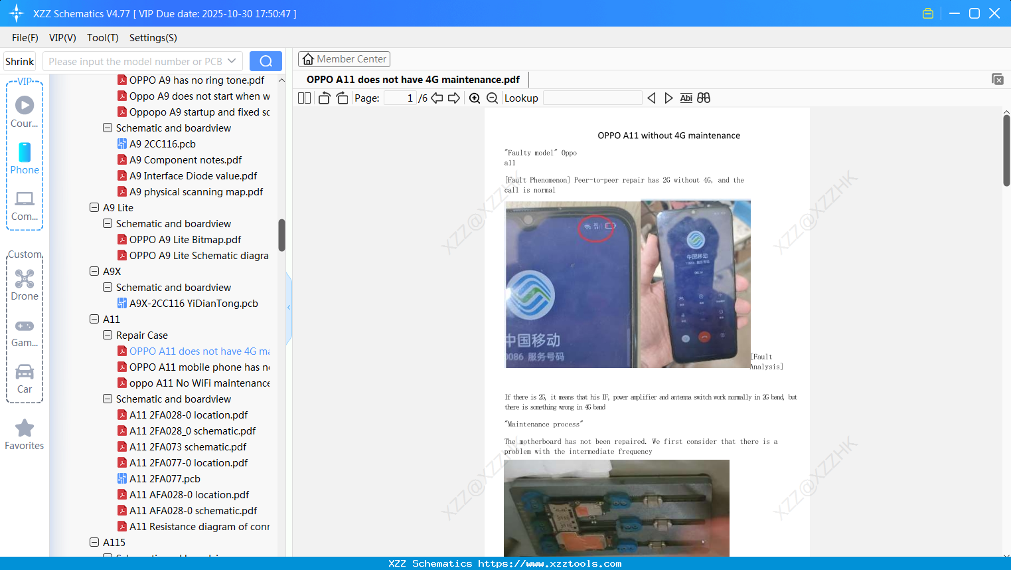
Task: Open the model number dropdown arrow
Action: coord(232,61)
